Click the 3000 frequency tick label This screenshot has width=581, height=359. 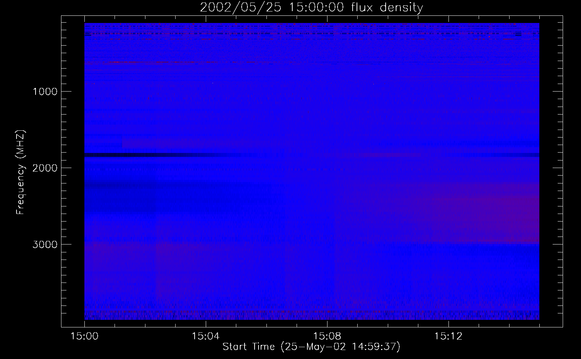(x=45, y=244)
